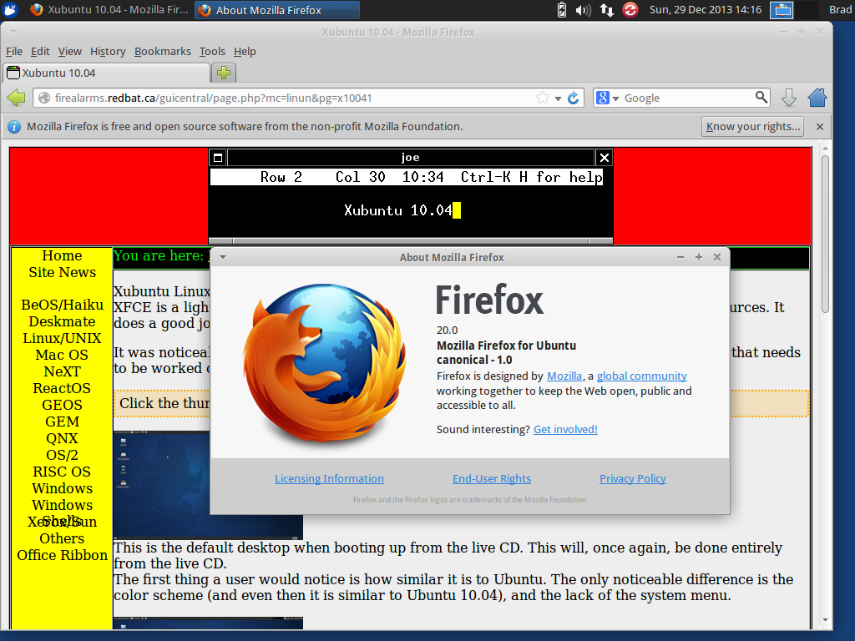The width and height of the screenshot is (855, 641).
Task: Reload the page with the refresh icon
Action: 573,98
